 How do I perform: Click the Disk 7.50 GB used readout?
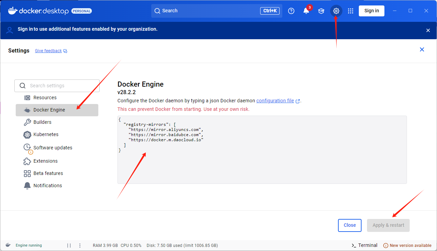click(182, 246)
